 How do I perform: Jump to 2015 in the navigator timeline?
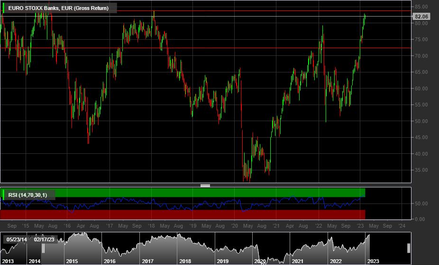(x=72, y=261)
